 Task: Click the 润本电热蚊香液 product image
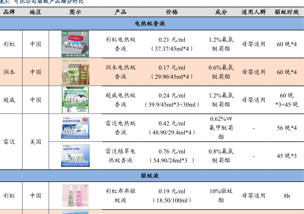click(x=75, y=72)
